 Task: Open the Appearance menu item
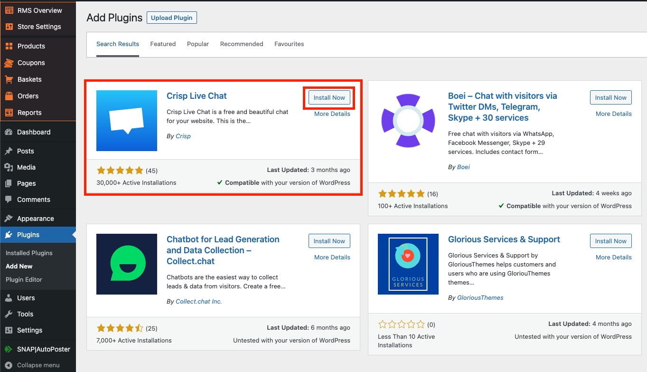coord(38,219)
